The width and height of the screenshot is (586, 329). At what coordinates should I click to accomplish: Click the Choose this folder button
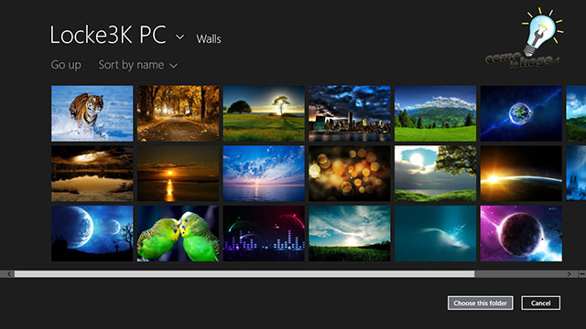pyautogui.click(x=480, y=302)
